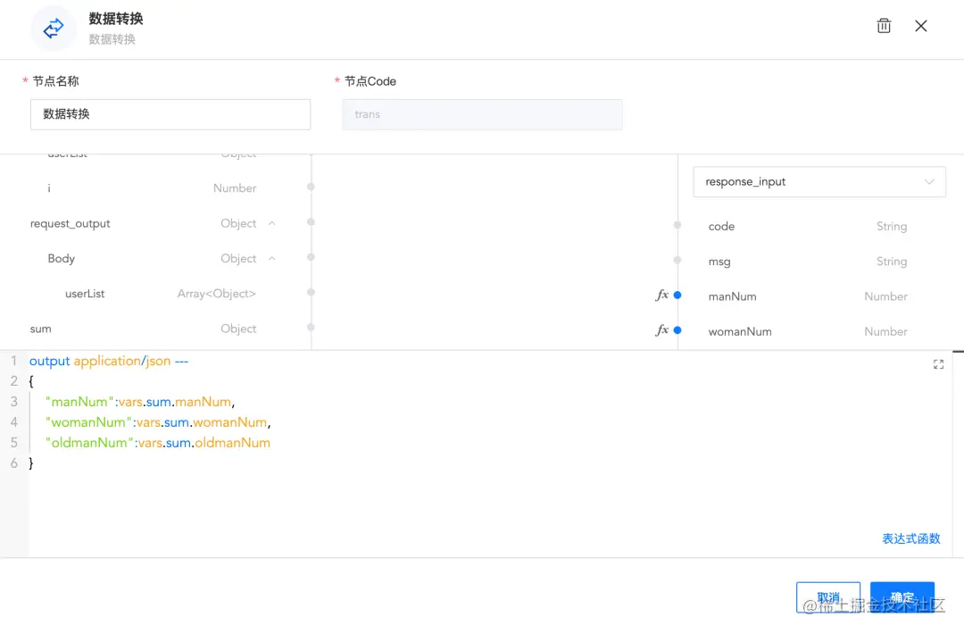
Task: Close the data transform panel
Action: pos(920,26)
